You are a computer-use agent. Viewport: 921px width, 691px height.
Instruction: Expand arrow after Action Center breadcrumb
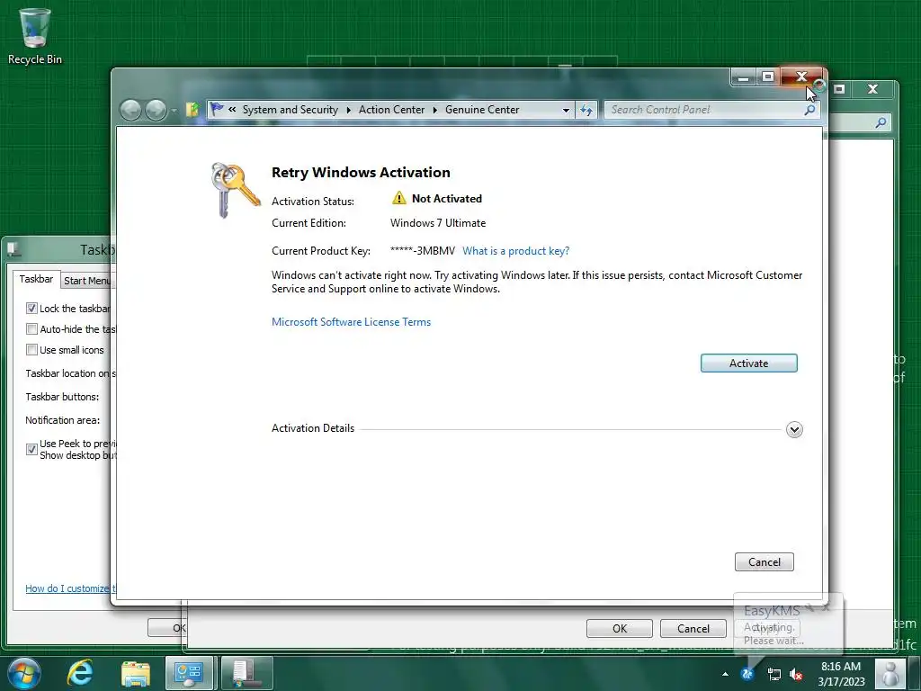(x=434, y=110)
